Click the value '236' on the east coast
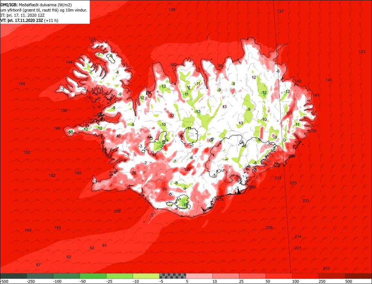This screenshot has width=372, height=284. [292, 156]
